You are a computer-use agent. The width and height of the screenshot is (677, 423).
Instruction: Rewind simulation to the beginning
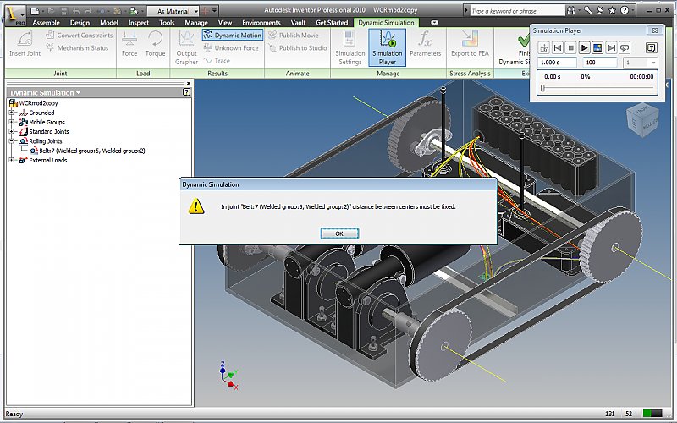point(558,48)
